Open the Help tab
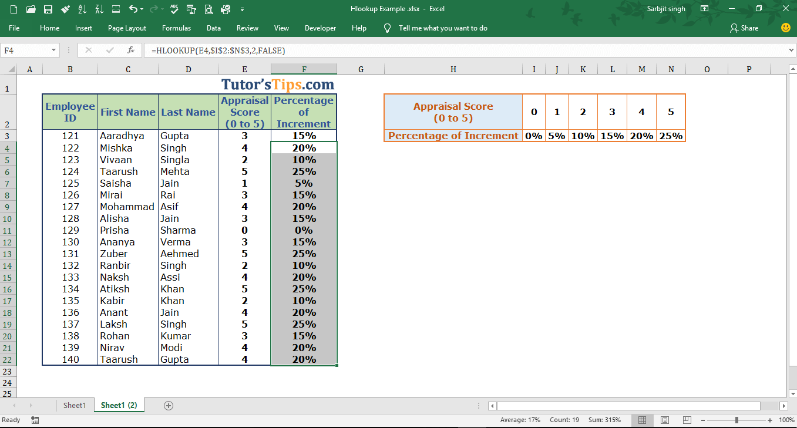 pos(359,28)
